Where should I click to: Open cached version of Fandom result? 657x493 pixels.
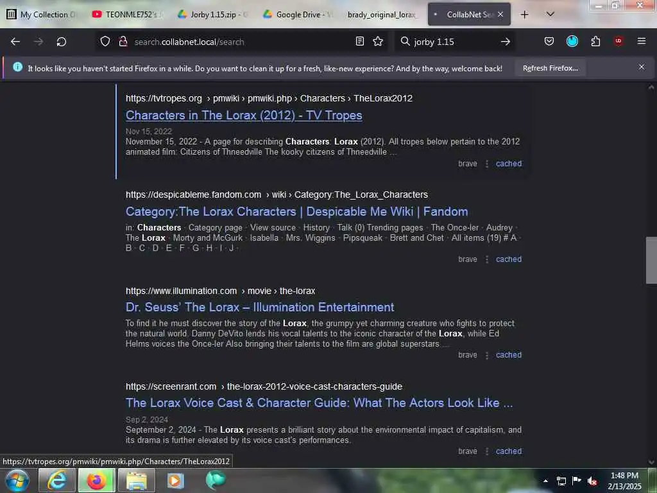pos(509,259)
